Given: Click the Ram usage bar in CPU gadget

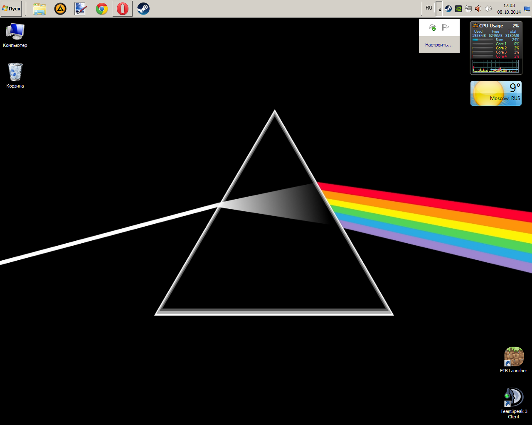Looking at the screenshot, I should coord(483,40).
